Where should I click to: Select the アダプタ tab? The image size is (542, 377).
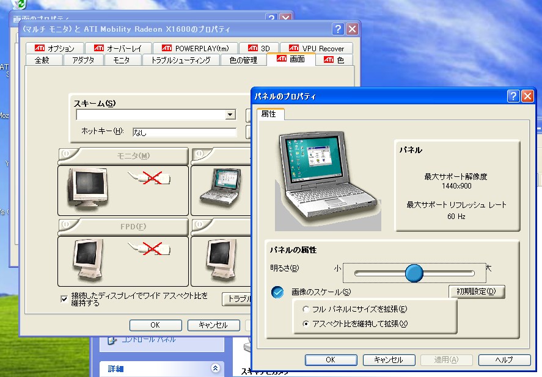click(x=83, y=60)
